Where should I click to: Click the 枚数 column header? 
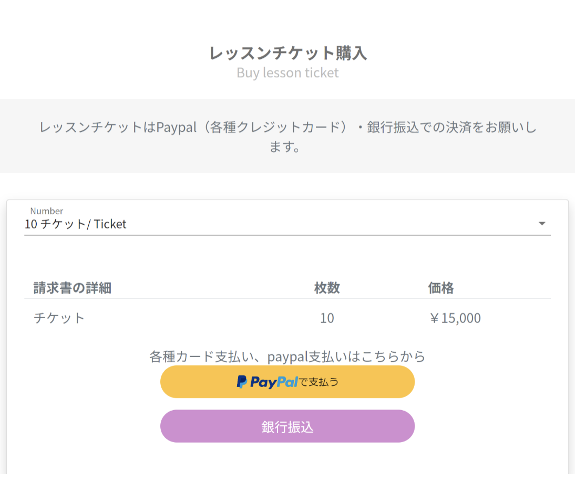327,288
